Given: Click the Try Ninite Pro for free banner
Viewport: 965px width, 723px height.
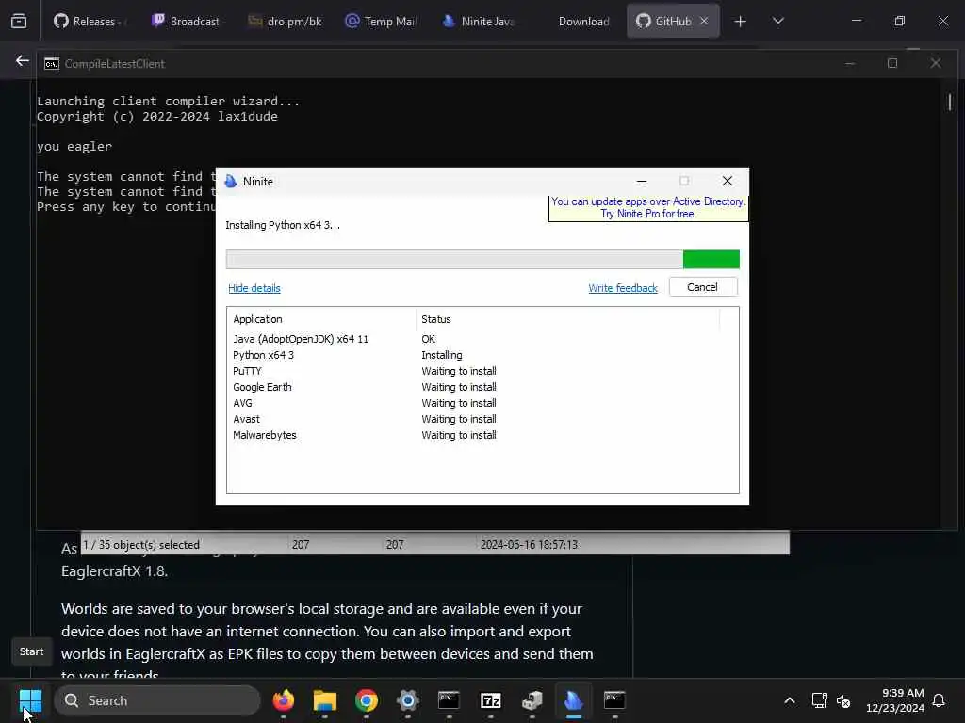Looking at the screenshot, I should [648, 208].
